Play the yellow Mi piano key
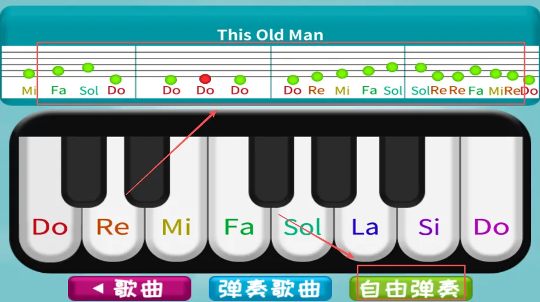Screen dimensions: 540x302 (176, 227)
